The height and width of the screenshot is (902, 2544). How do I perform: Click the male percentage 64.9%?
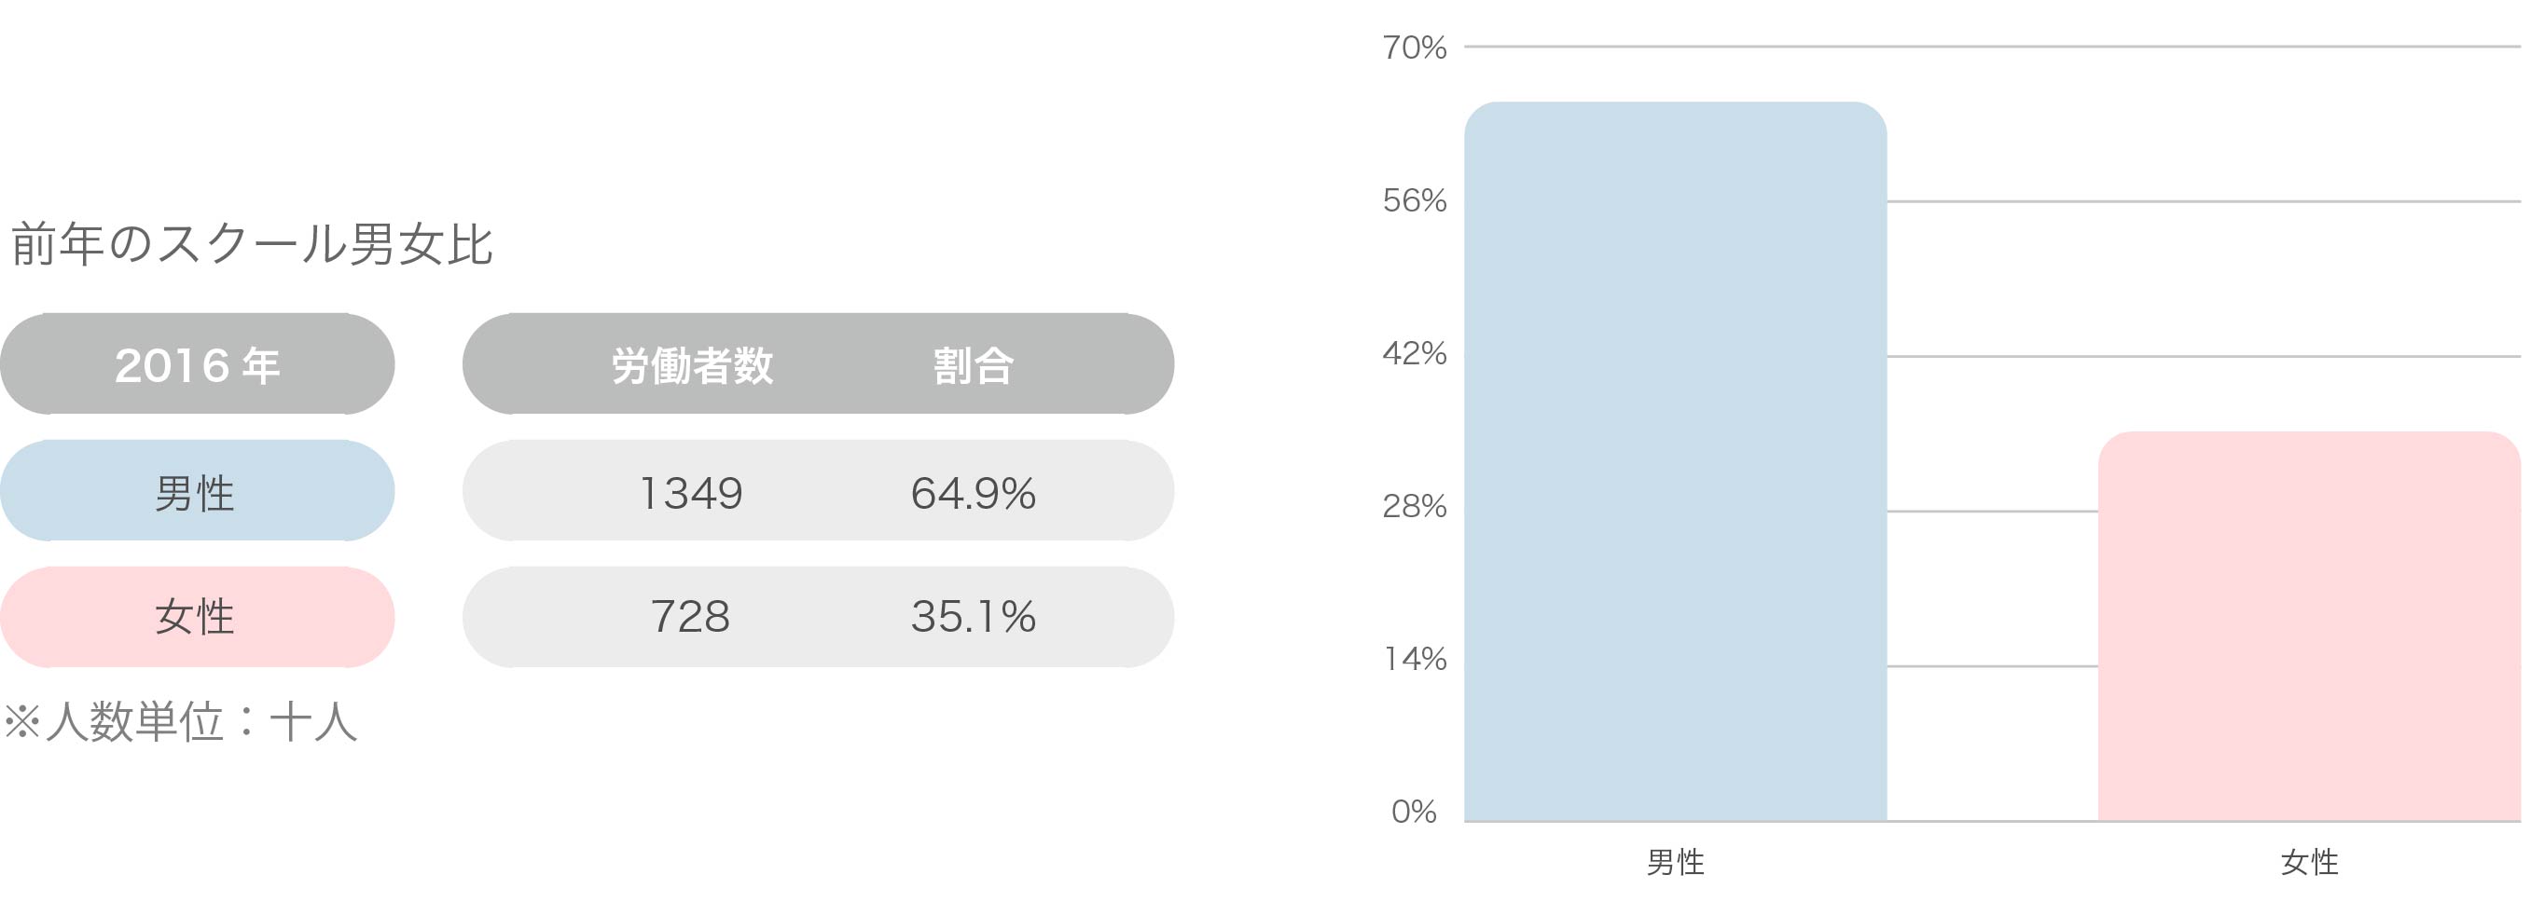[x=973, y=492]
